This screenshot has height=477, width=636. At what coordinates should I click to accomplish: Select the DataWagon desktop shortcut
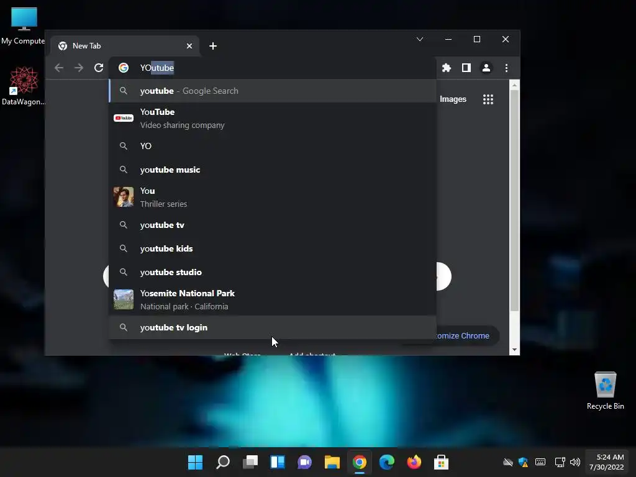pyautogui.click(x=24, y=86)
